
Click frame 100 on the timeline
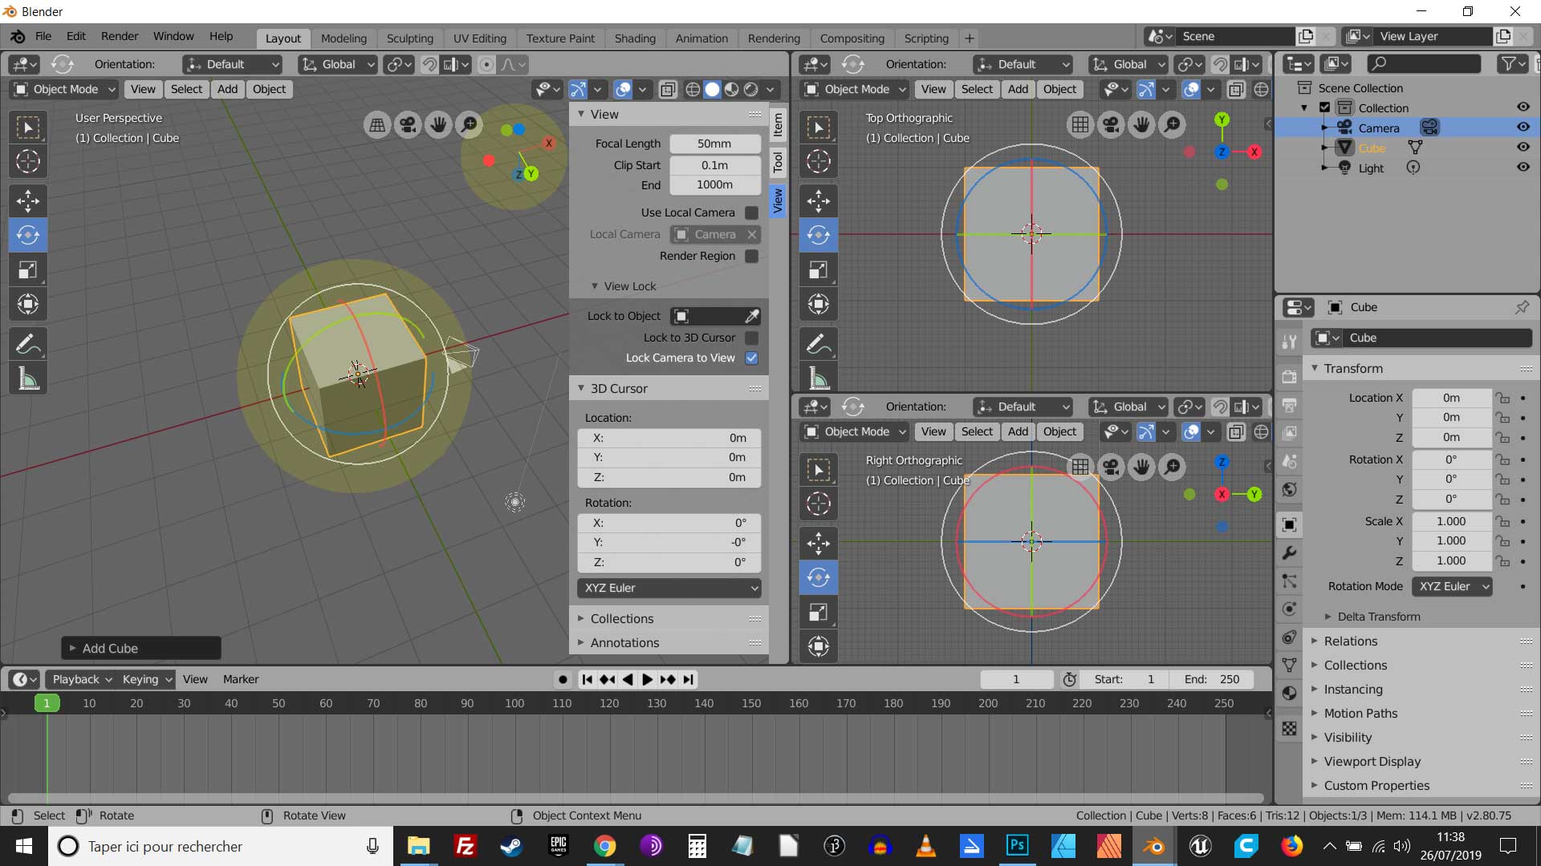coord(514,703)
